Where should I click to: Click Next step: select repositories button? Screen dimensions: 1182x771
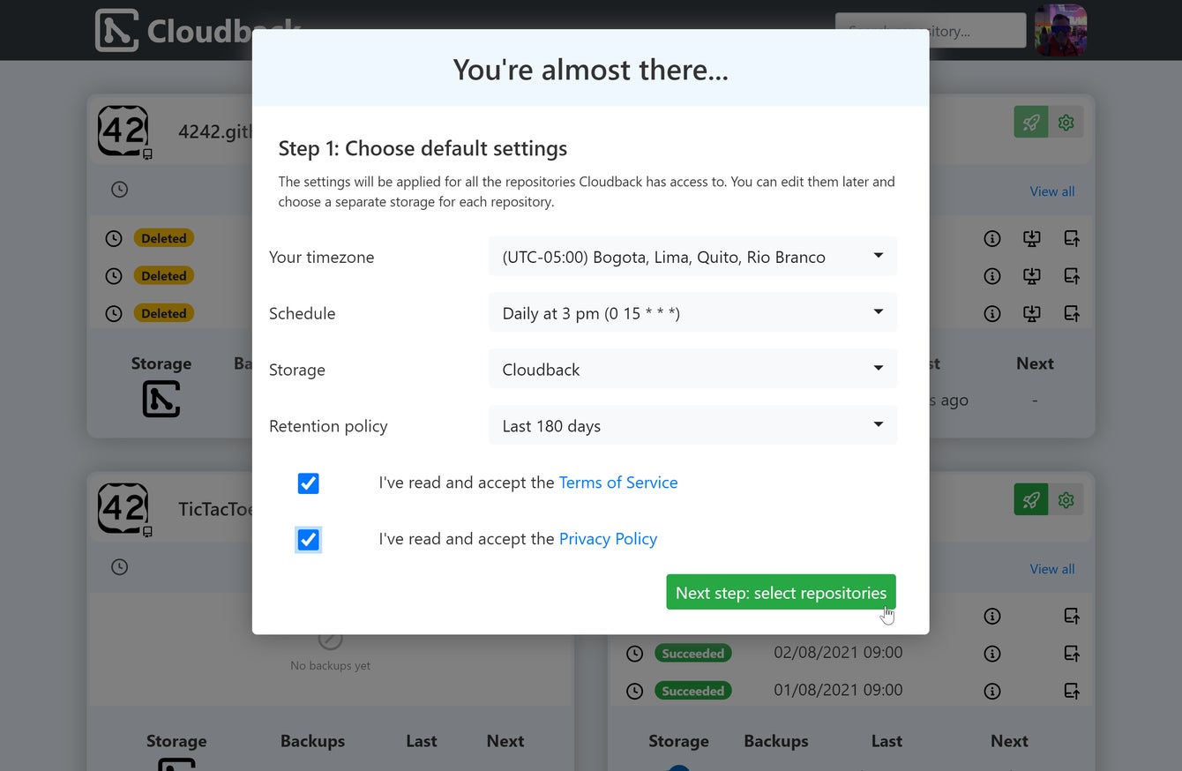click(781, 593)
